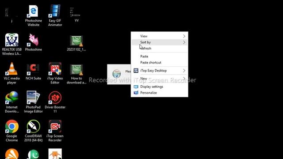
Task: Click the pink Photoshine app icon
Action: tap(34, 42)
